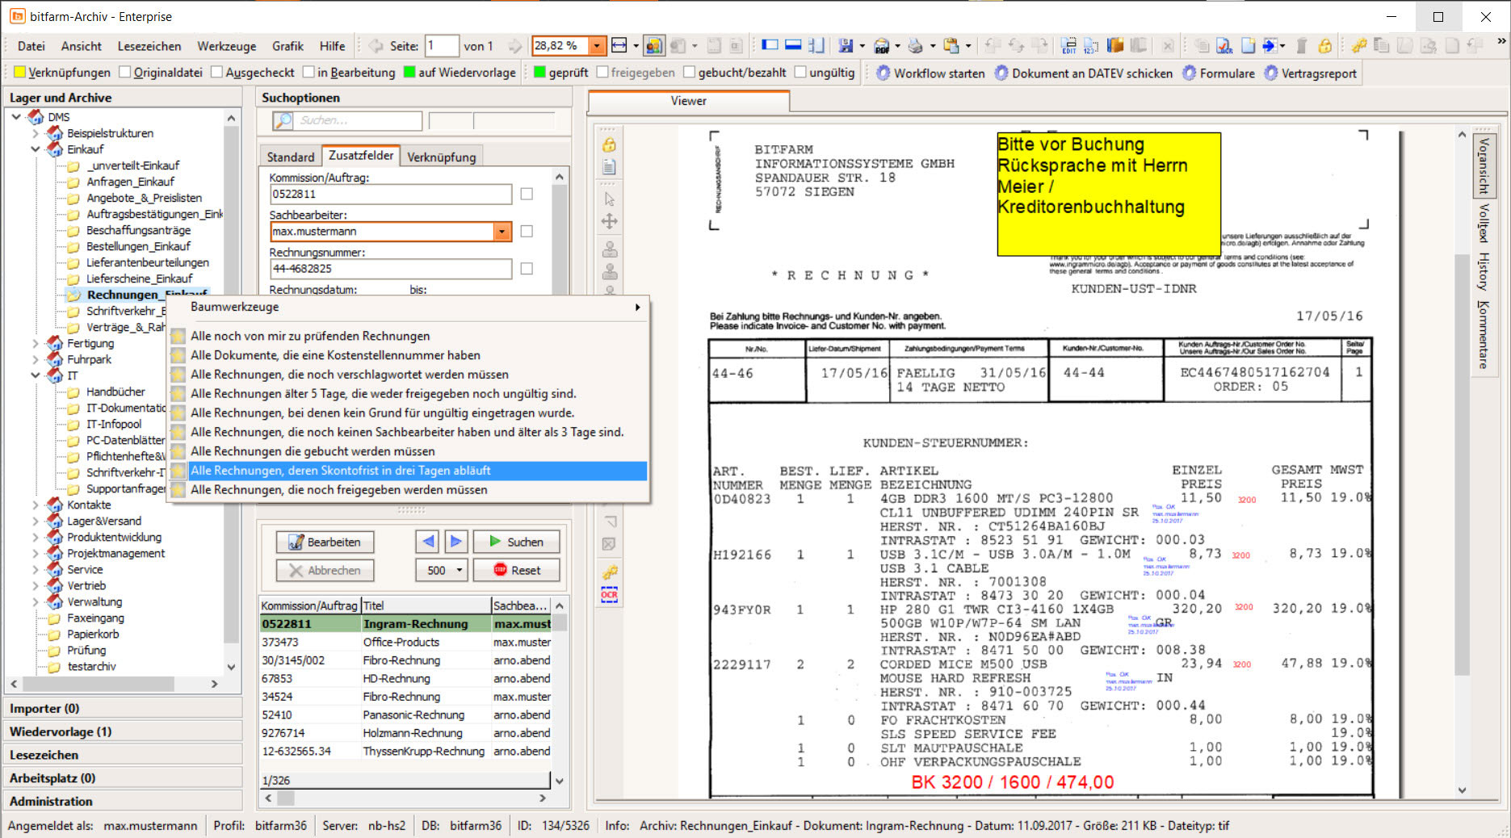Expand the Verwaltung tree node
Screen dimensions: 1511x838
[36, 601]
